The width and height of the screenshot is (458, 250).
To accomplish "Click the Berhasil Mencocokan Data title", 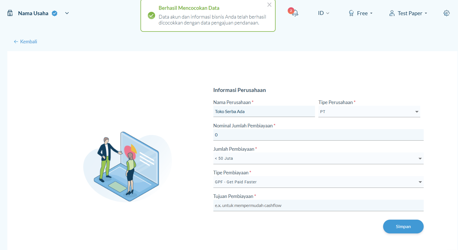I will coord(189,8).
